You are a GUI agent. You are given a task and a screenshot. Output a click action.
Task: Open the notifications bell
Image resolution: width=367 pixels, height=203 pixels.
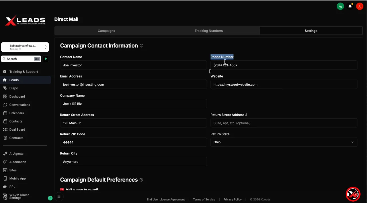[x=350, y=6]
